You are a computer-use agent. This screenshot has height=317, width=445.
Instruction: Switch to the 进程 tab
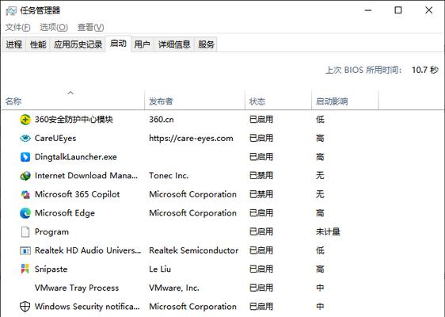pos(14,44)
